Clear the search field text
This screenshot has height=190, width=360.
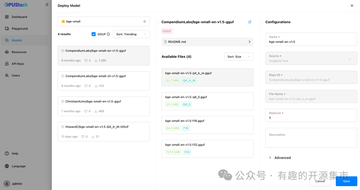tap(145, 21)
